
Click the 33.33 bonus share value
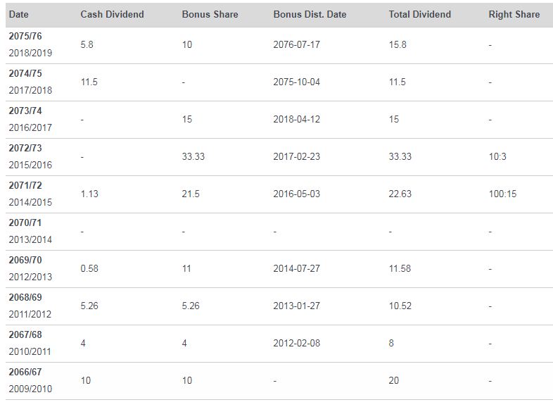(193, 157)
